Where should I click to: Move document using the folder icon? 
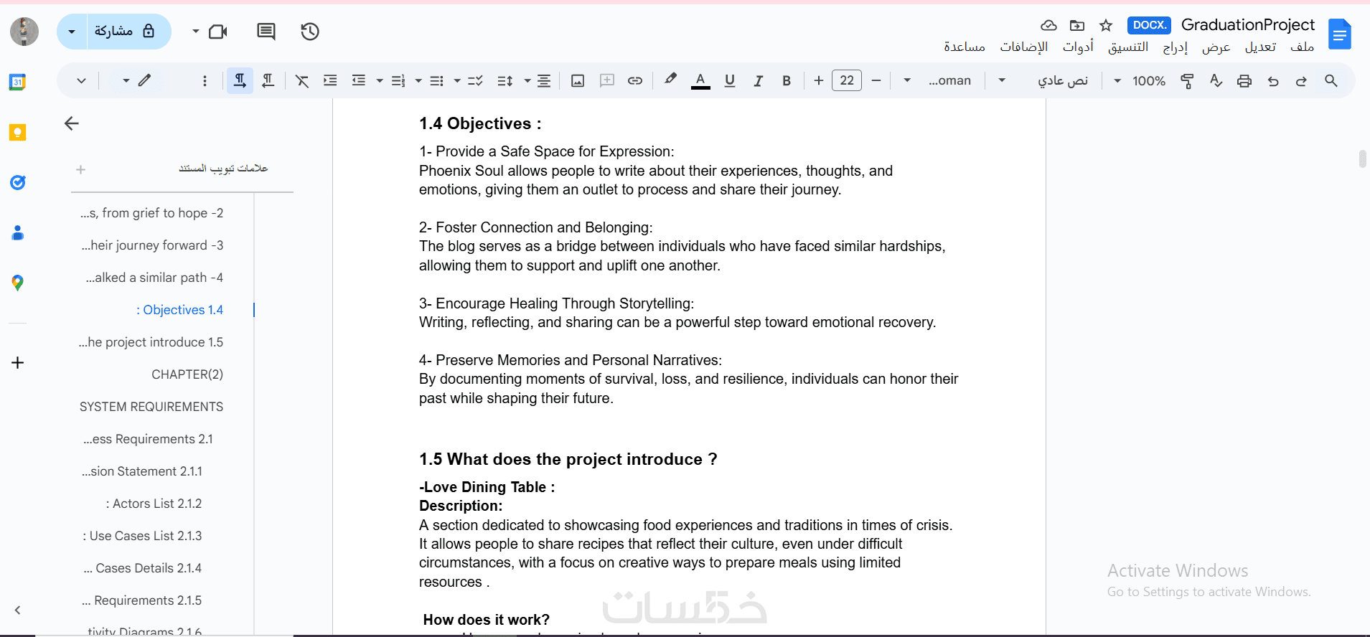1077,26
